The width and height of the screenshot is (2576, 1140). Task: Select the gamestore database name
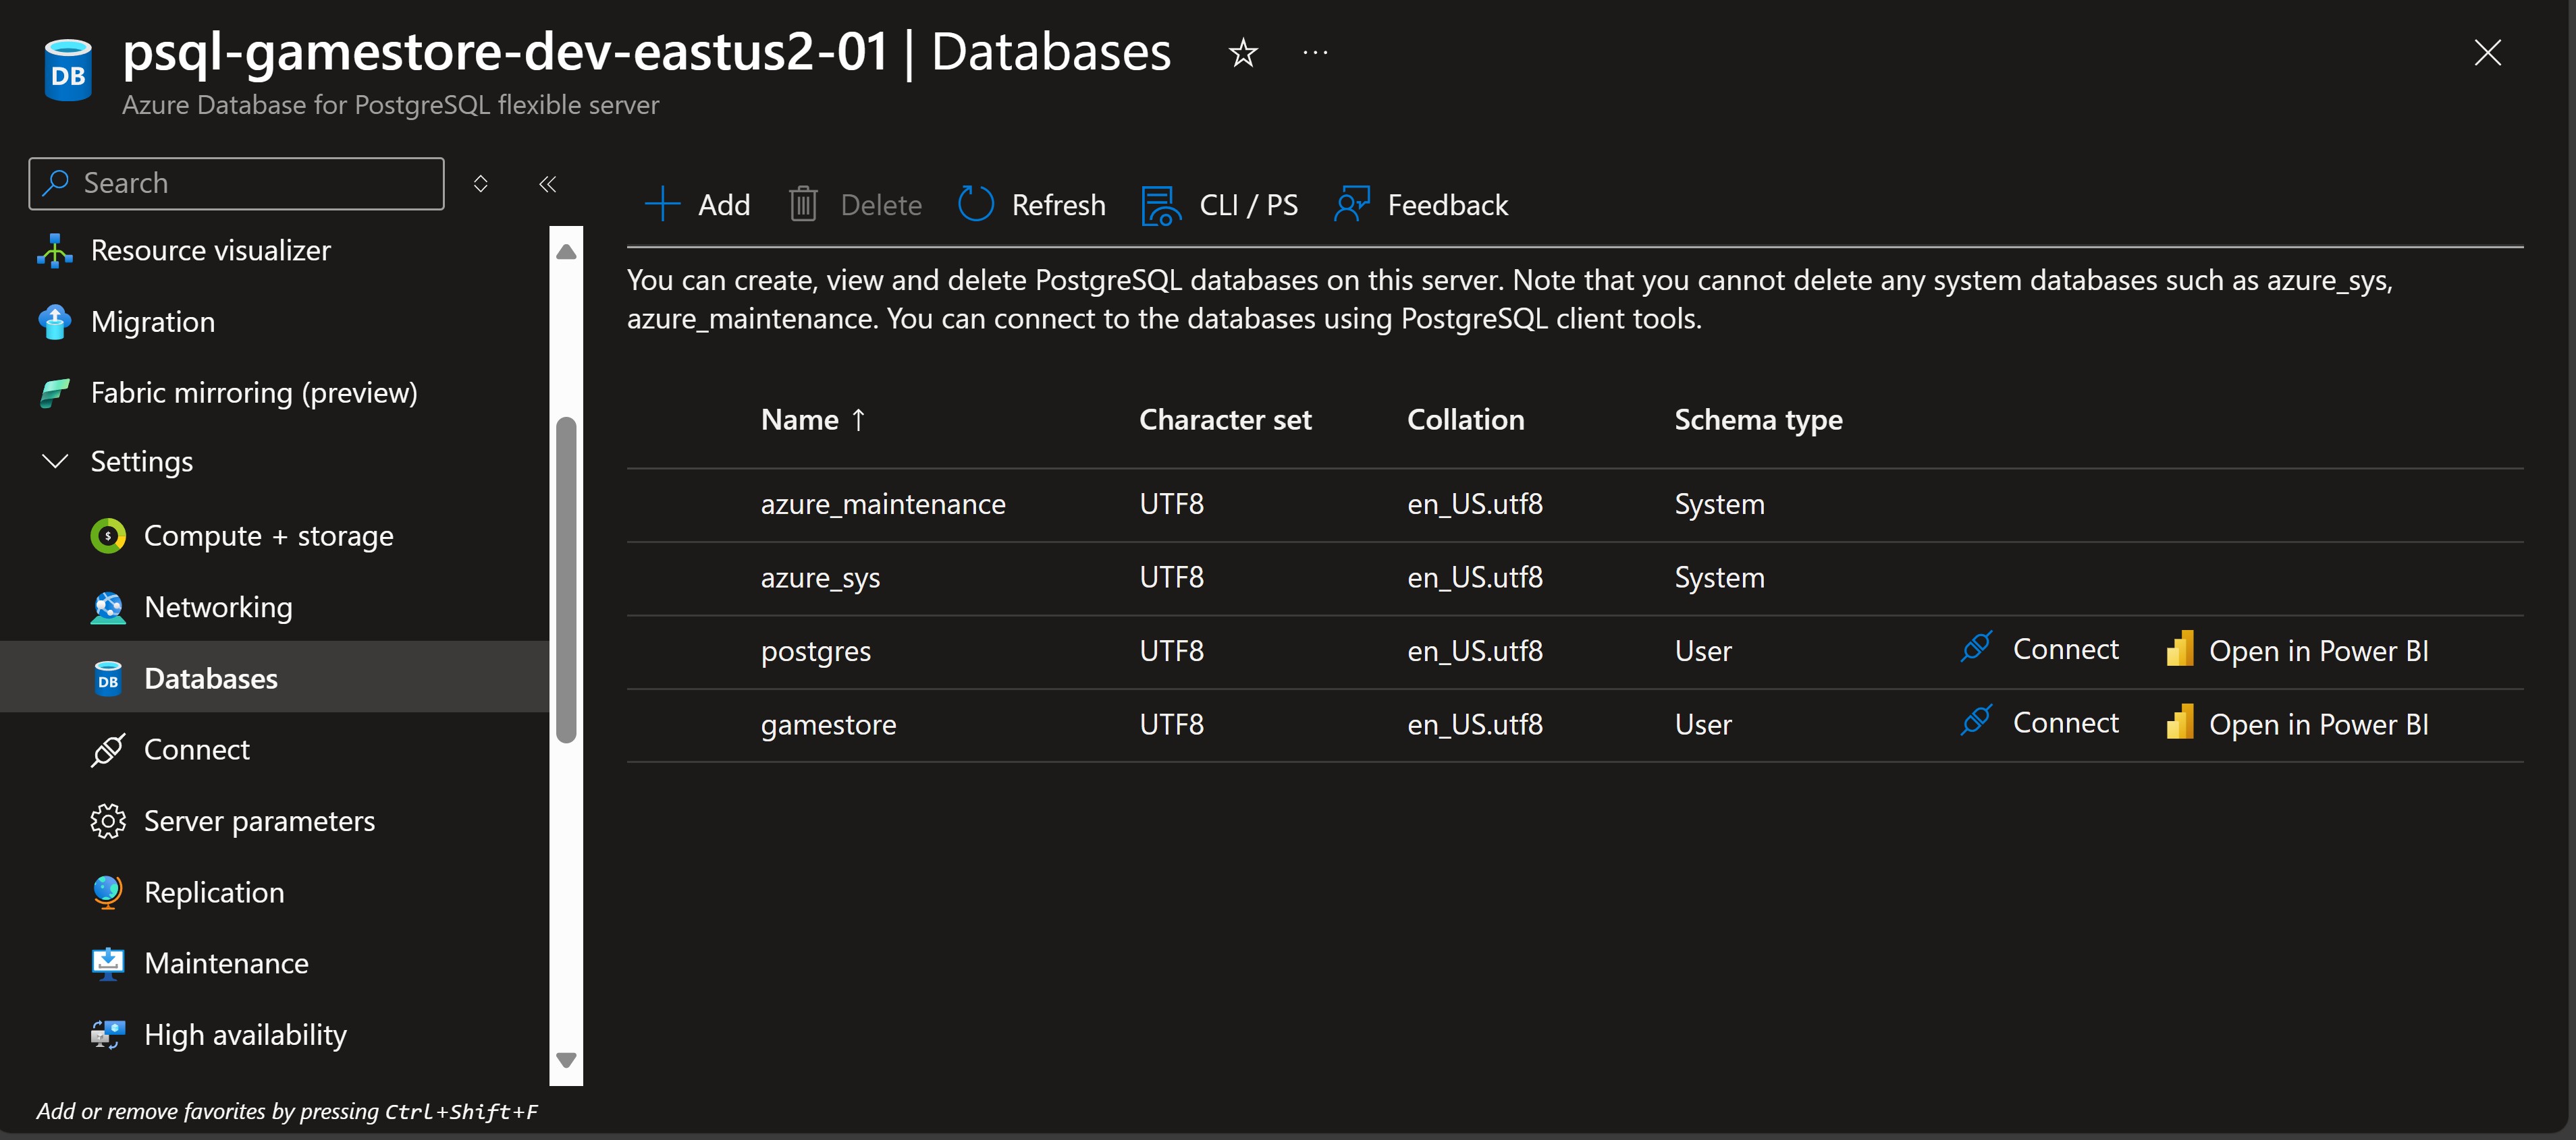point(828,724)
